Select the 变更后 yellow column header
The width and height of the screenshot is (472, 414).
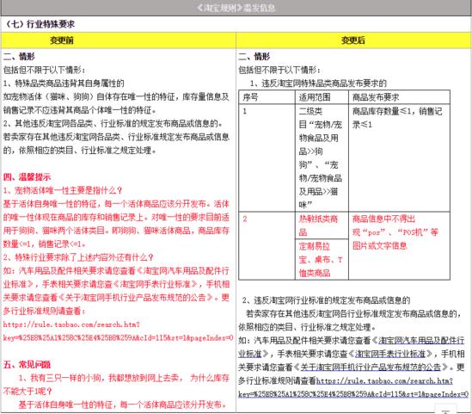pyautogui.click(x=353, y=40)
